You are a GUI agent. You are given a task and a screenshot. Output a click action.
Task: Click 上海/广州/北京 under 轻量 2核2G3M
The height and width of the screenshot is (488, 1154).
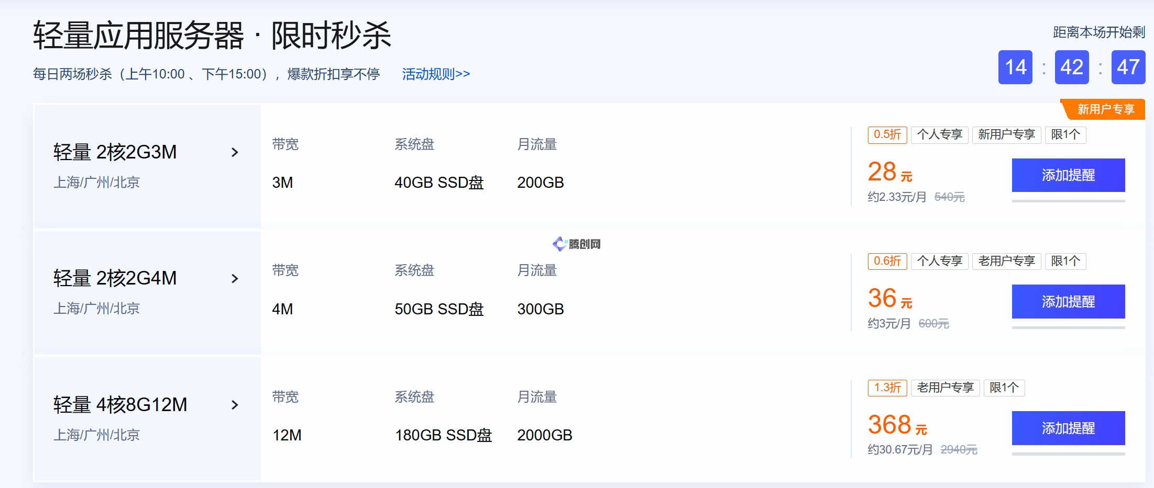(x=96, y=183)
